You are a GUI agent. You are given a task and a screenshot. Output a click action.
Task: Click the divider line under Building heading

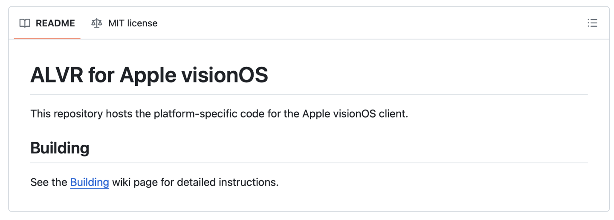pyautogui.click(x=309, y=163)
